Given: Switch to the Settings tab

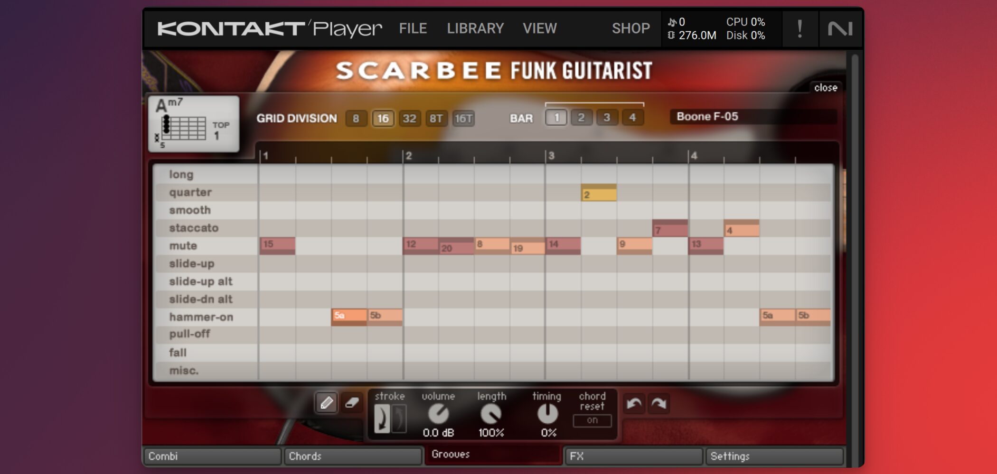Looking at the screenshot, I should pos(774,456).
